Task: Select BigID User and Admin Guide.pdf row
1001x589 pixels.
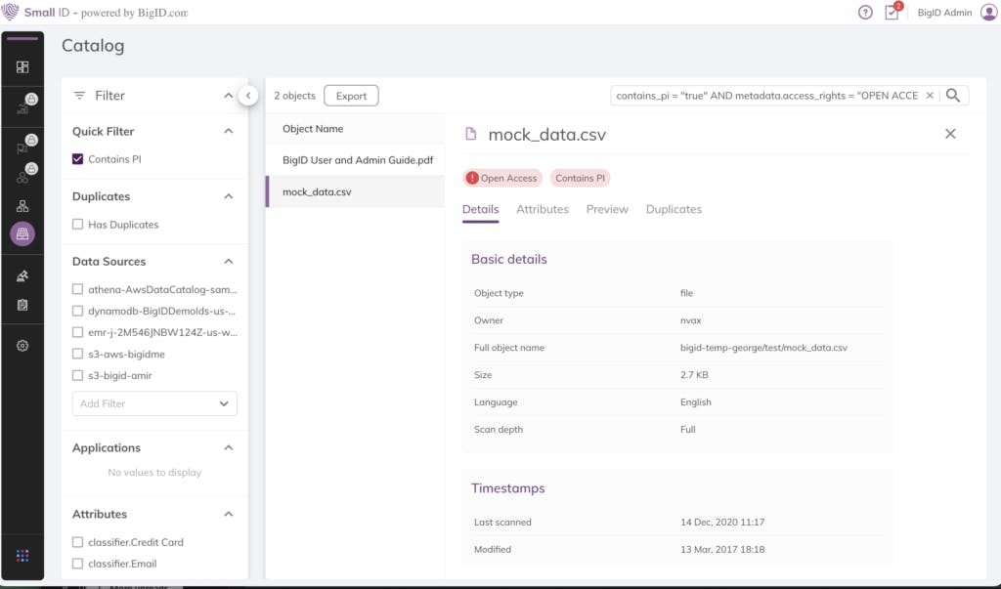Action: pos(358,159)
